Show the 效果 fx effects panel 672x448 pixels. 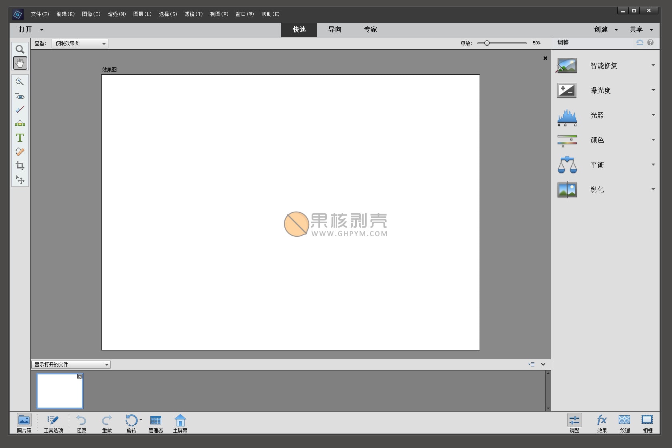pos(602,423)
